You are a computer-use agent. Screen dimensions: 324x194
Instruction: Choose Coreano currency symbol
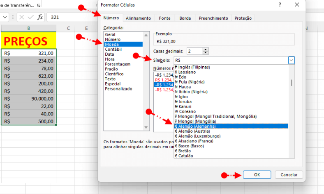coord(231,111)
